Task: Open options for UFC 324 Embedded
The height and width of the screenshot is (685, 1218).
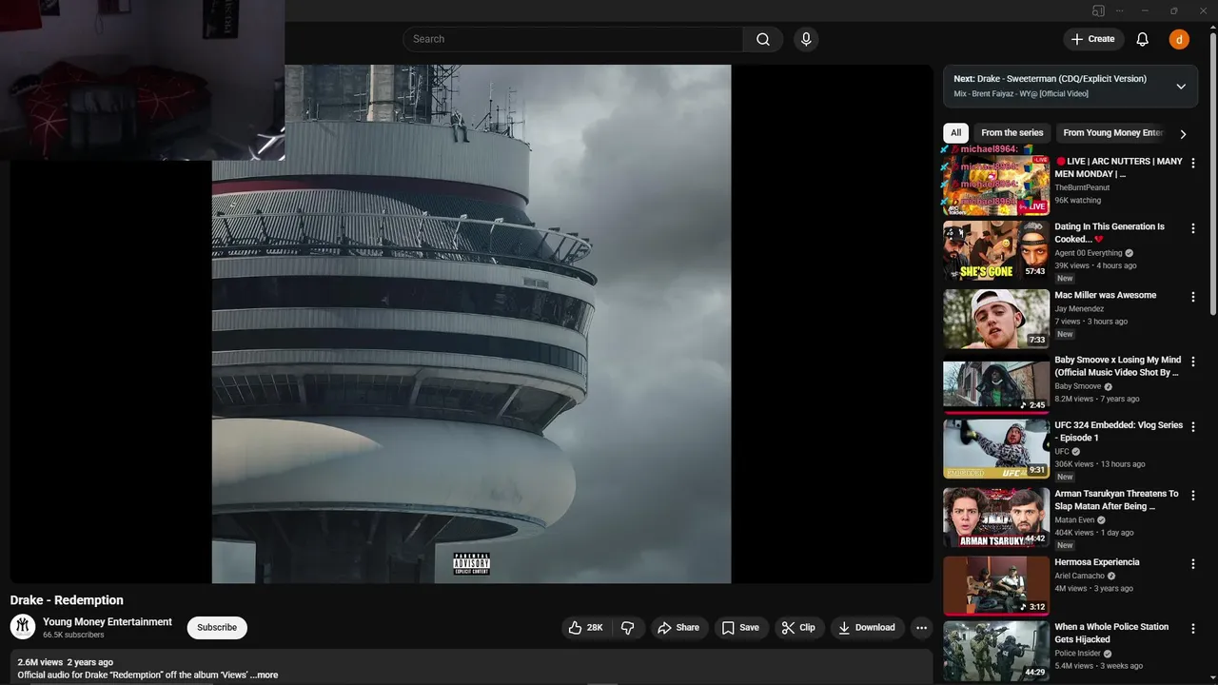Action: click(x=1193, y=427)
